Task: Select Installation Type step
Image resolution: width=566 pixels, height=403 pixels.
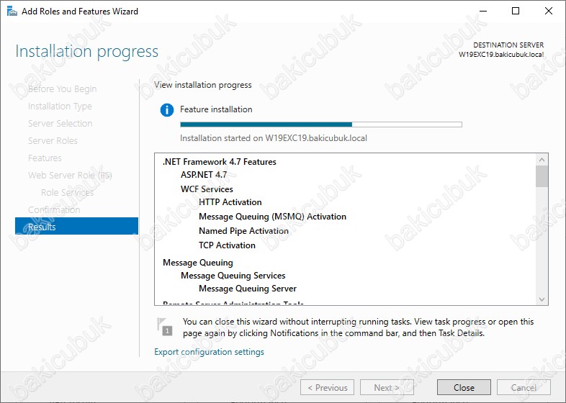Action: (60, 106)
